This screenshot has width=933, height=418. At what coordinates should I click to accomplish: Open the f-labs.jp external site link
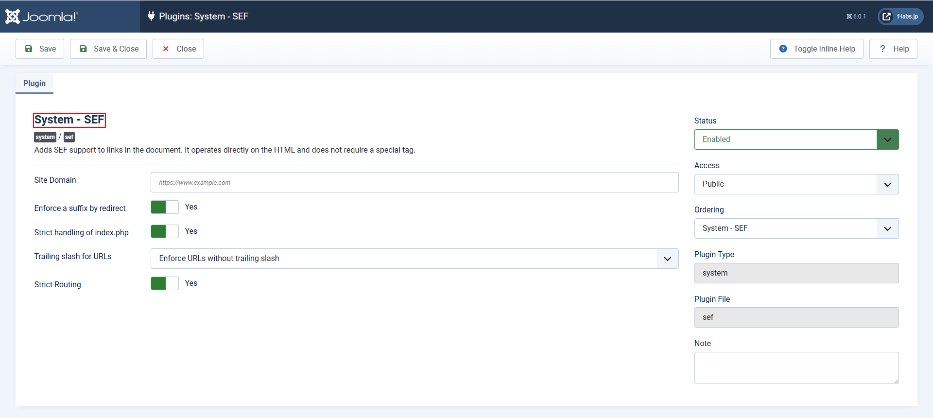click(x=900, y=17)
